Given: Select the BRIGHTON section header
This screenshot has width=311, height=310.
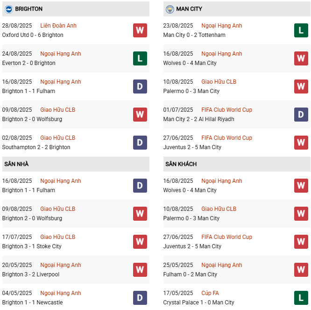Looking at the screenshot, I should [29, 9].
